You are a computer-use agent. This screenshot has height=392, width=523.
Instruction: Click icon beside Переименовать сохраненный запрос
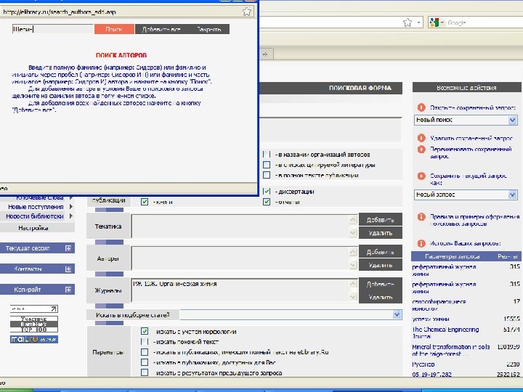click(421, 149)
